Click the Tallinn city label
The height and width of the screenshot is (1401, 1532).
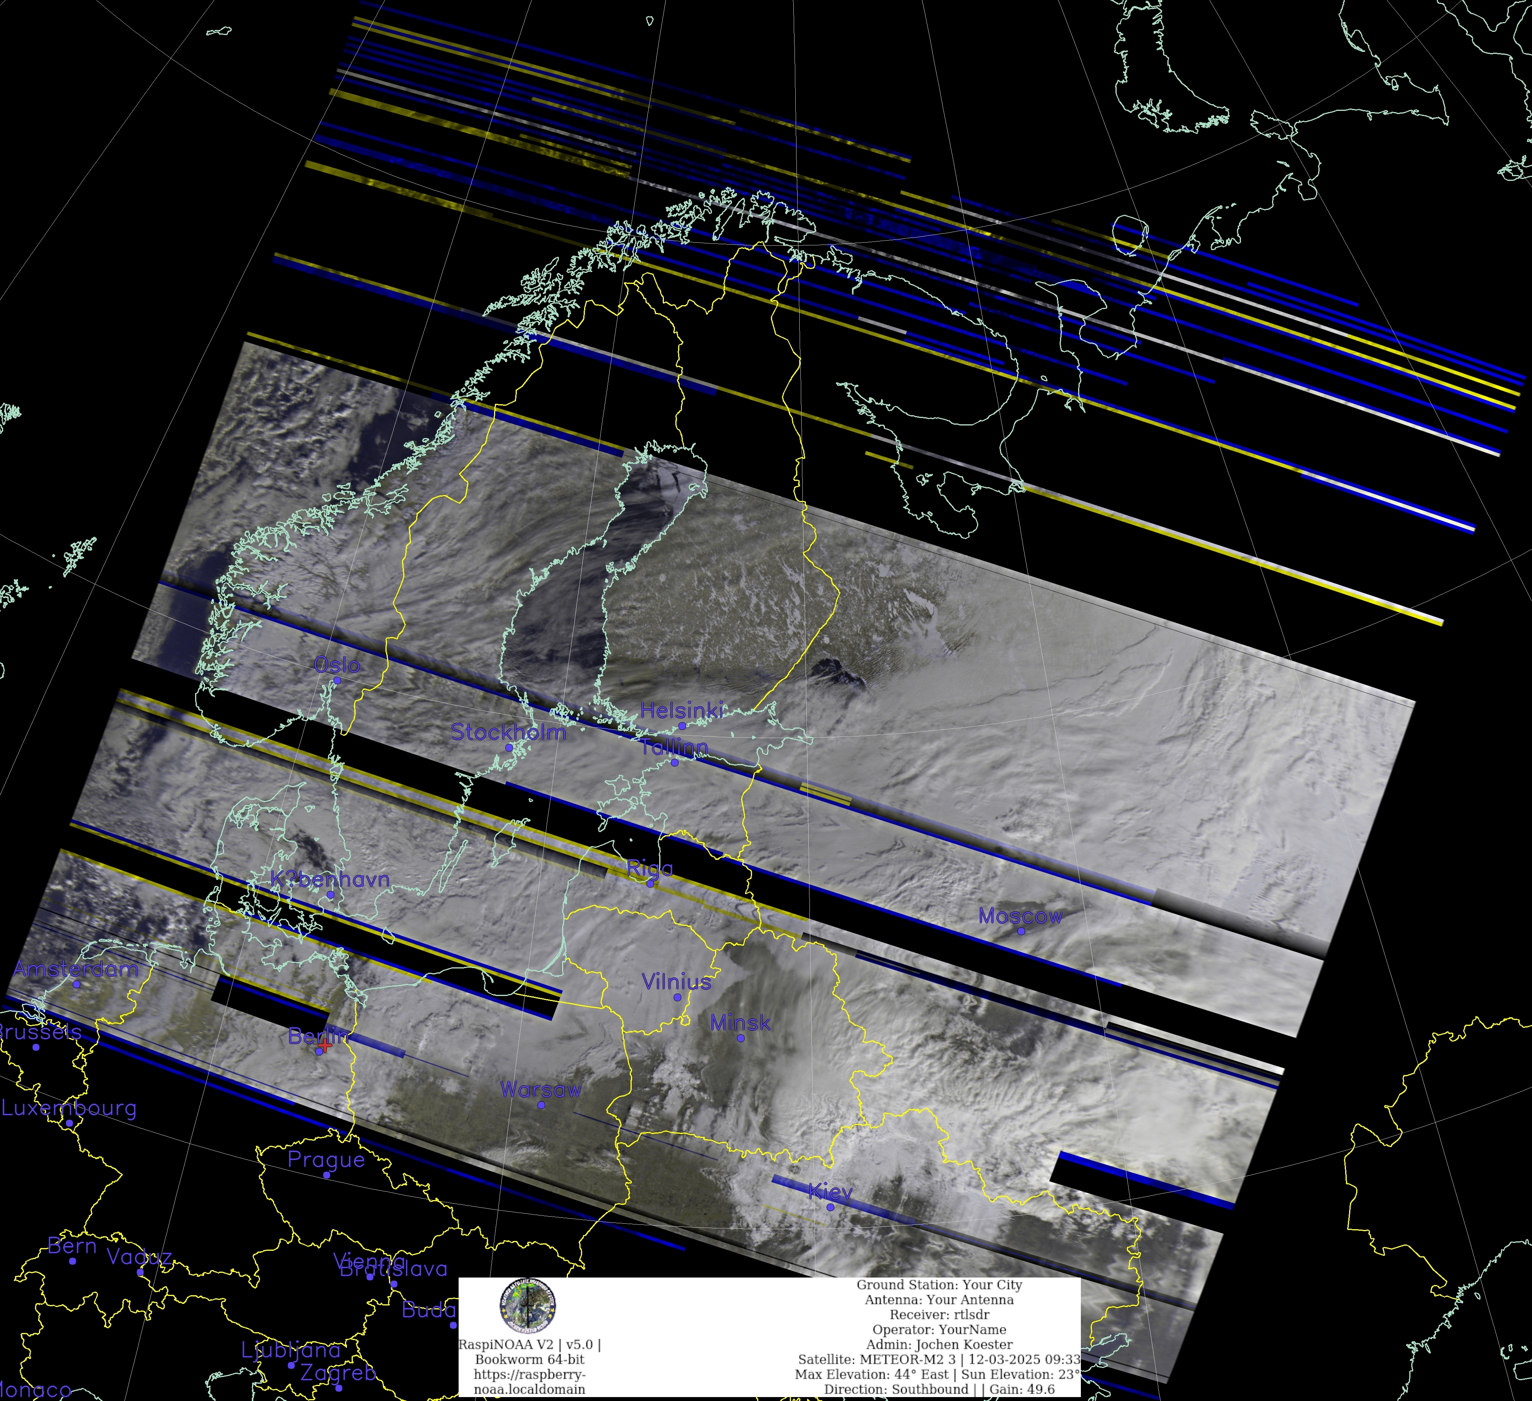[x=673, y=747]
